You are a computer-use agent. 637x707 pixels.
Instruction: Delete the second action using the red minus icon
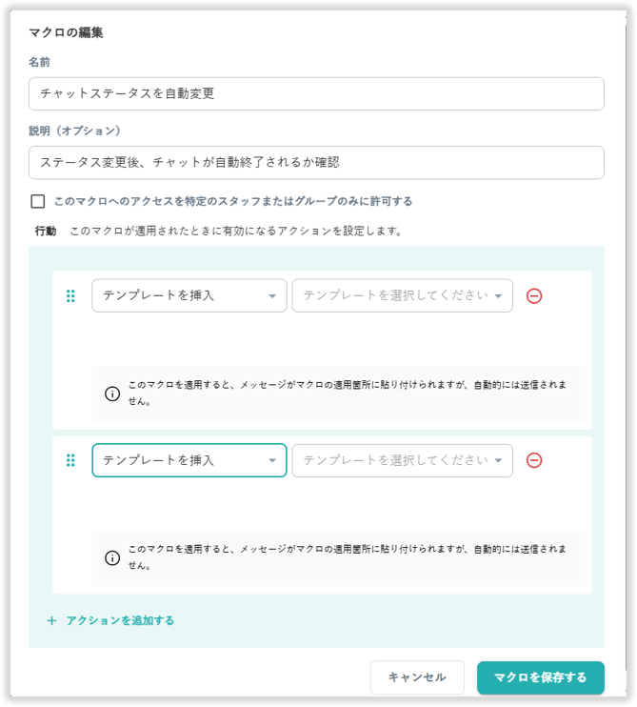point(534,460)
